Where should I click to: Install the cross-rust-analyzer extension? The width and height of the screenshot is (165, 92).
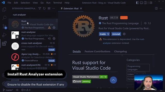[x=52, y=50]
